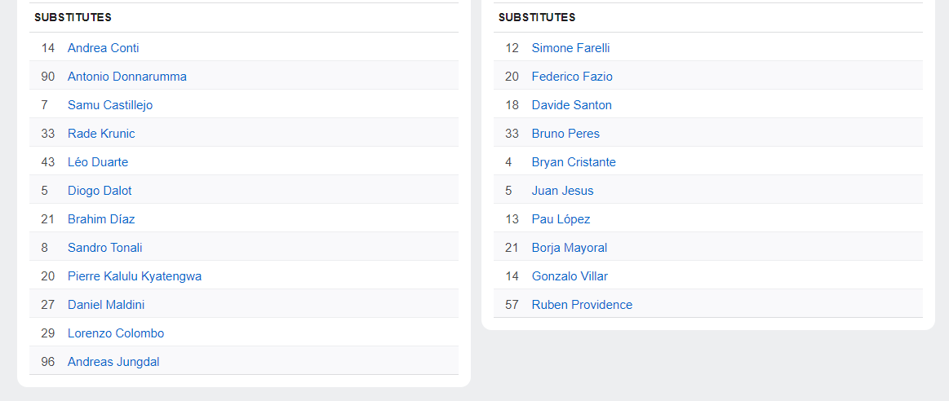Select Pau López substitute link
Screen dimensions: 949x401
(x=561, y=219)
